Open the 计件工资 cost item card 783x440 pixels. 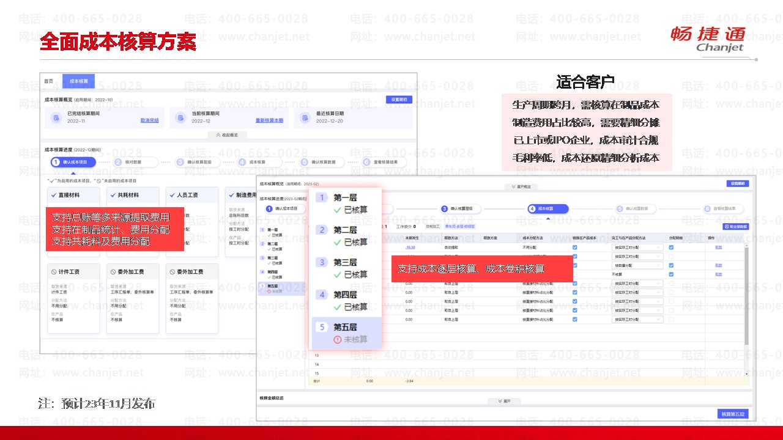(x=73, y=298)
